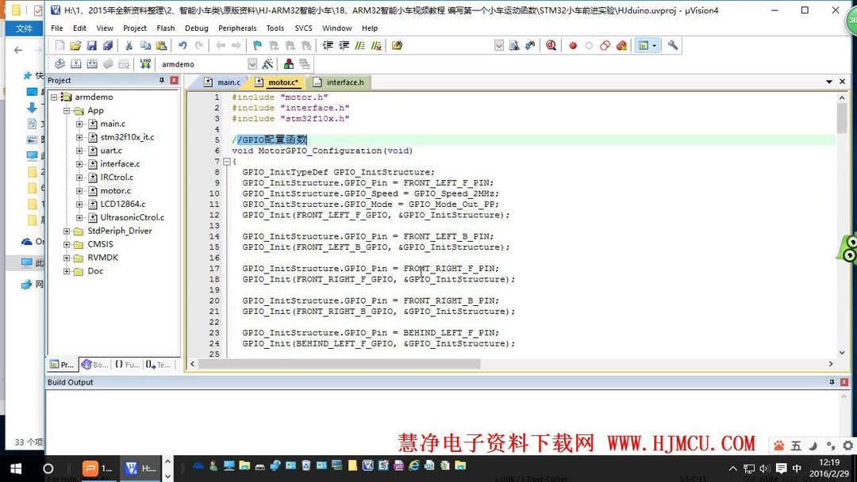This screenshot has height=482, width=857.
Task: Open the Peripherals menu
Action: click(x=237, y=28)
